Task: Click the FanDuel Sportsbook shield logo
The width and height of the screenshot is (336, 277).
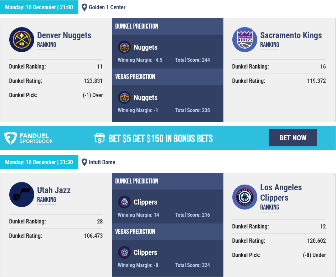Action: coord(10,138)
